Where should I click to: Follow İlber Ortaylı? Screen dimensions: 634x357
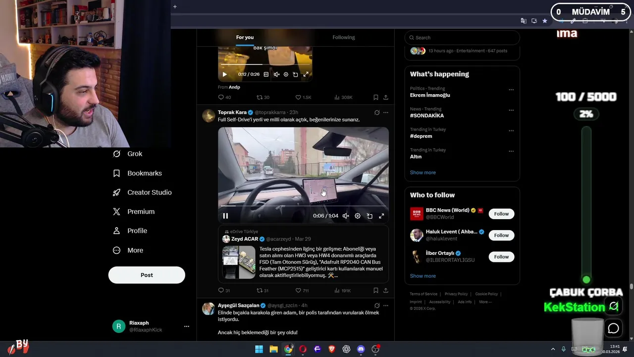(x=501, y=257)
